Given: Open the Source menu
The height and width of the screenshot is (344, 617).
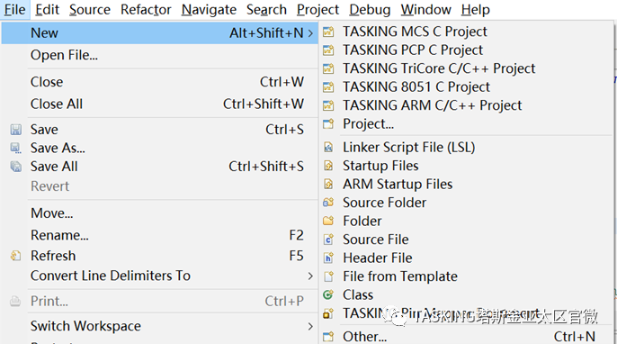Looking at the screenshot, I should coord(90,10).
